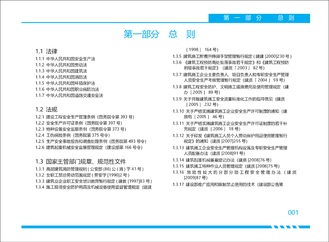Select the 1.1 法律 section heading
The image size is (329, 242).
click(x=46, y=51)
